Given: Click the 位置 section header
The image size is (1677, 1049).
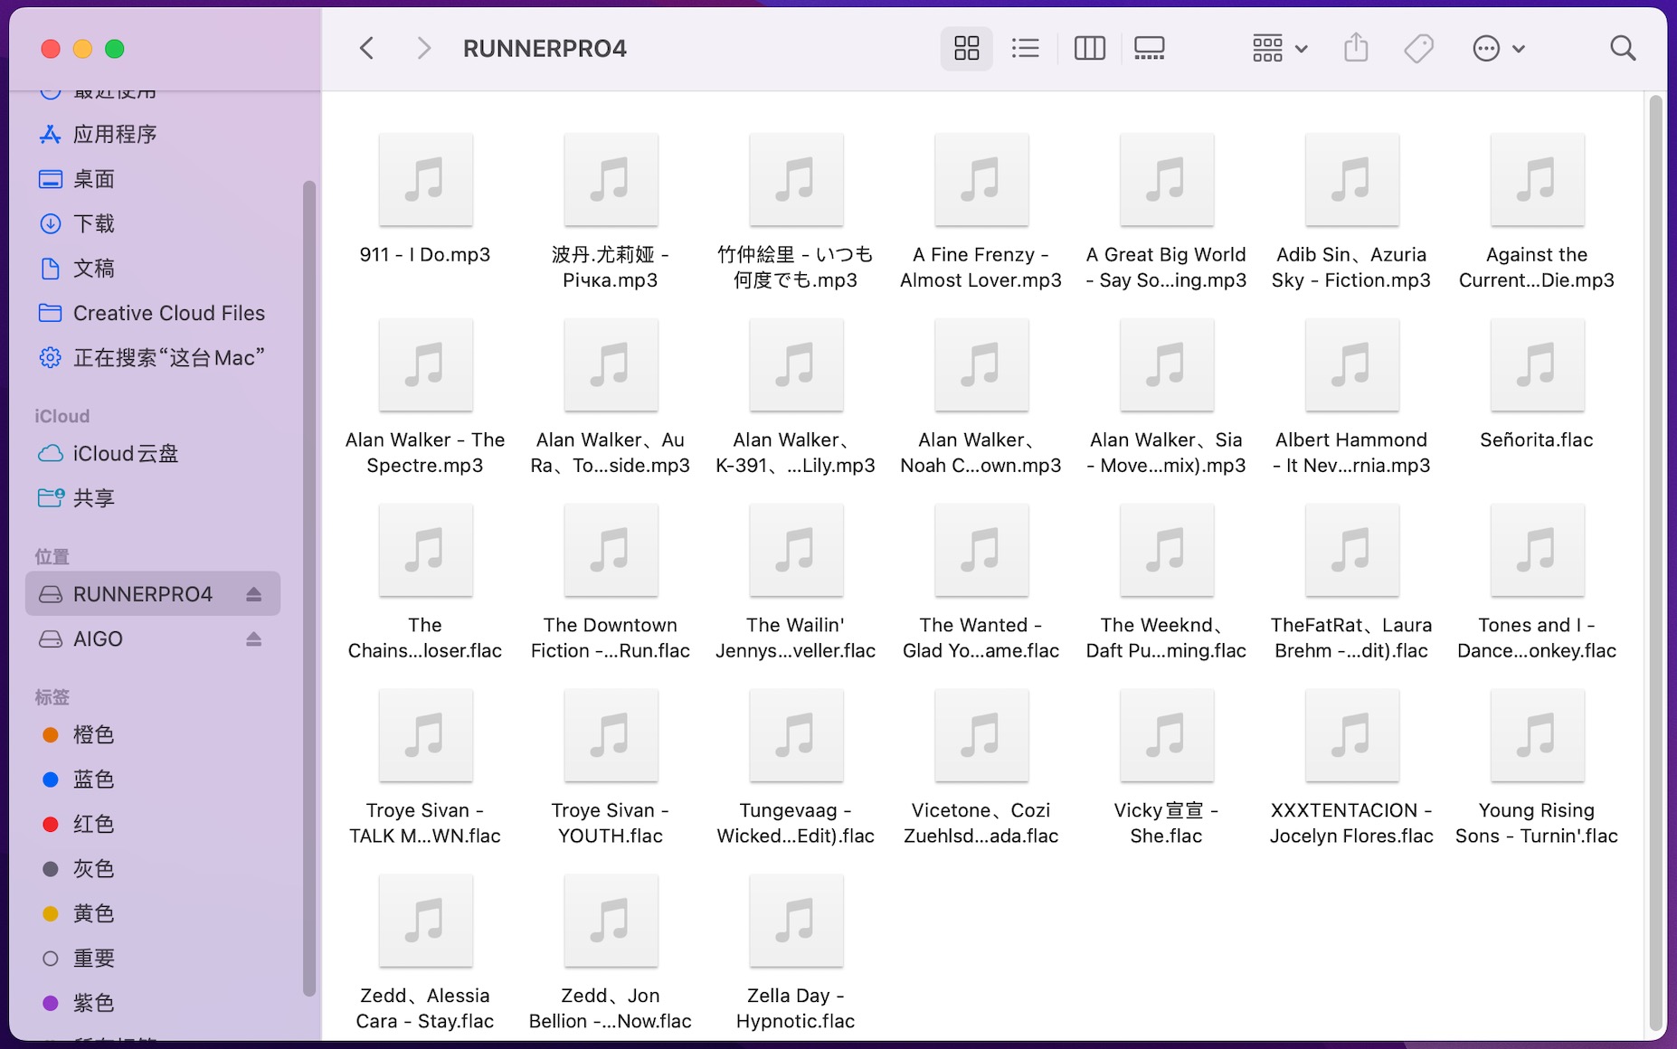Looking at the screenshot, I should 52,557.
